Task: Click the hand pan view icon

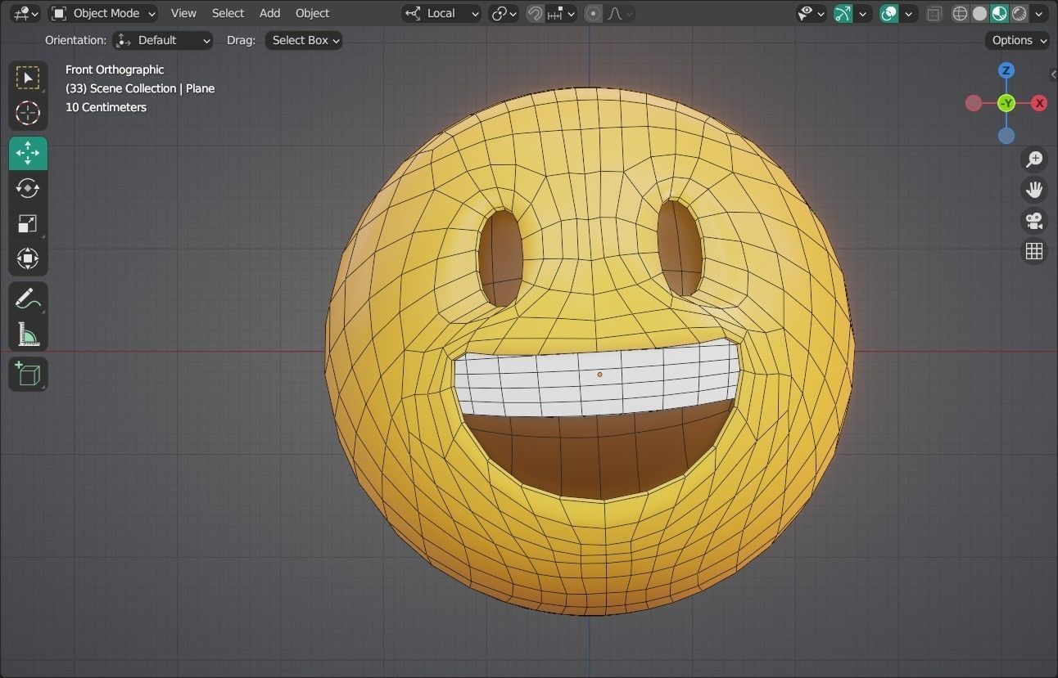Action: pyautogui.click(x=1034, y=190)
